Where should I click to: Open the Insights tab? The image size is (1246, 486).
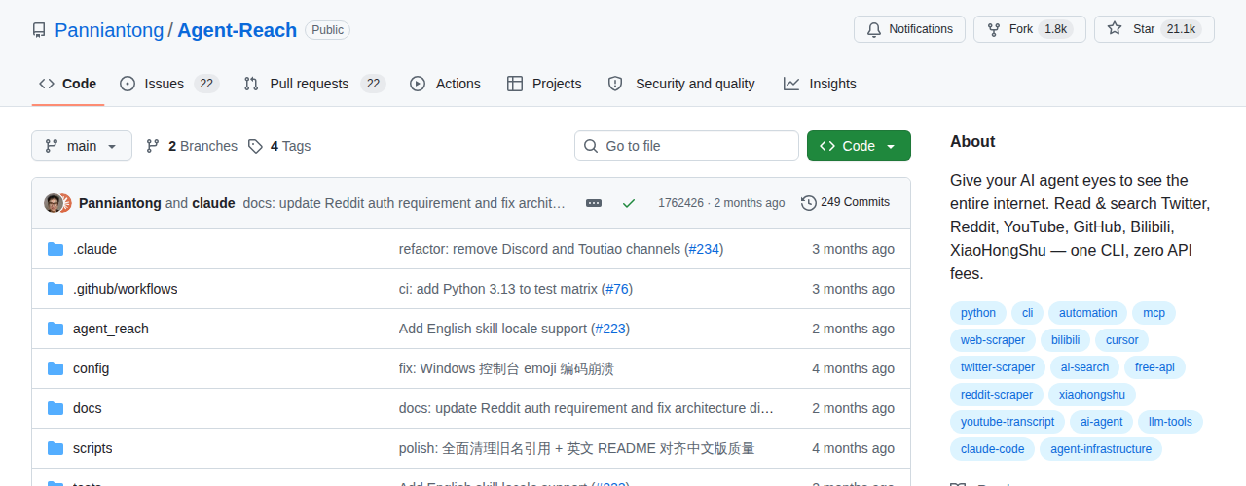820,84
